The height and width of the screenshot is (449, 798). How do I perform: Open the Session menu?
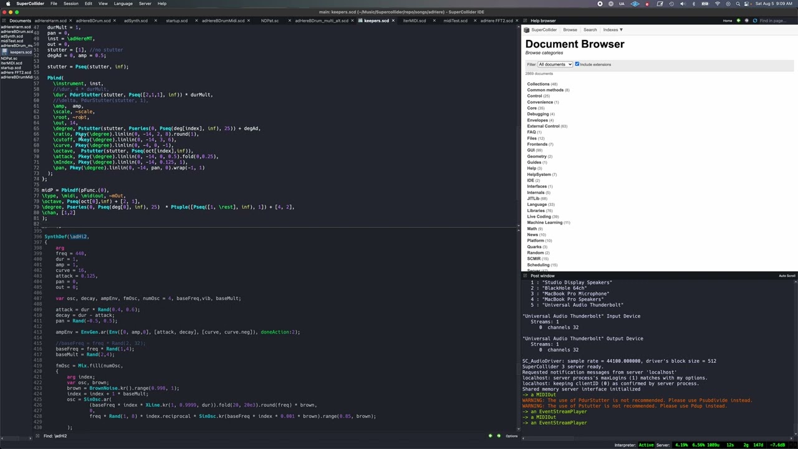tap(70, 4)
